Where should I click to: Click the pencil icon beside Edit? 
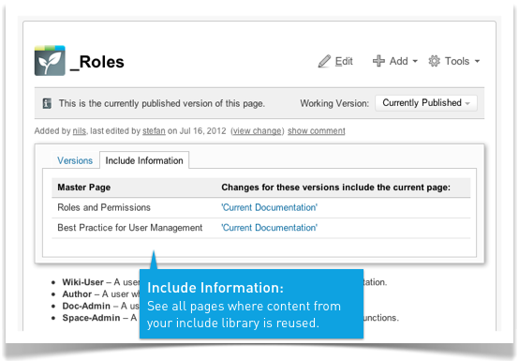point(324,61)
